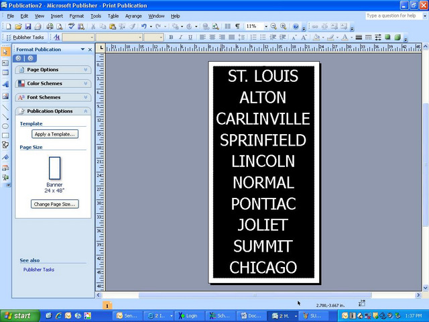Select the Select Objects pointer tool
The image size is (429, 322).
[x=5, y=52]
